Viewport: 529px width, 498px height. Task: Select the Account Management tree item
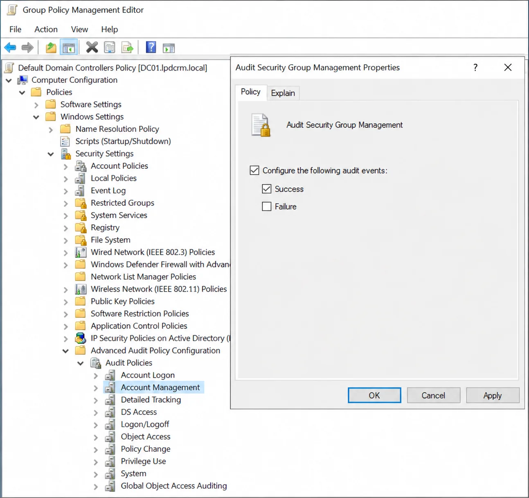coord(160,387)
